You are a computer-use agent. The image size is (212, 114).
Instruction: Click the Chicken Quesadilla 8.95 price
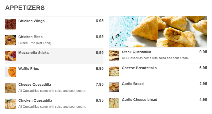(100, 100)
